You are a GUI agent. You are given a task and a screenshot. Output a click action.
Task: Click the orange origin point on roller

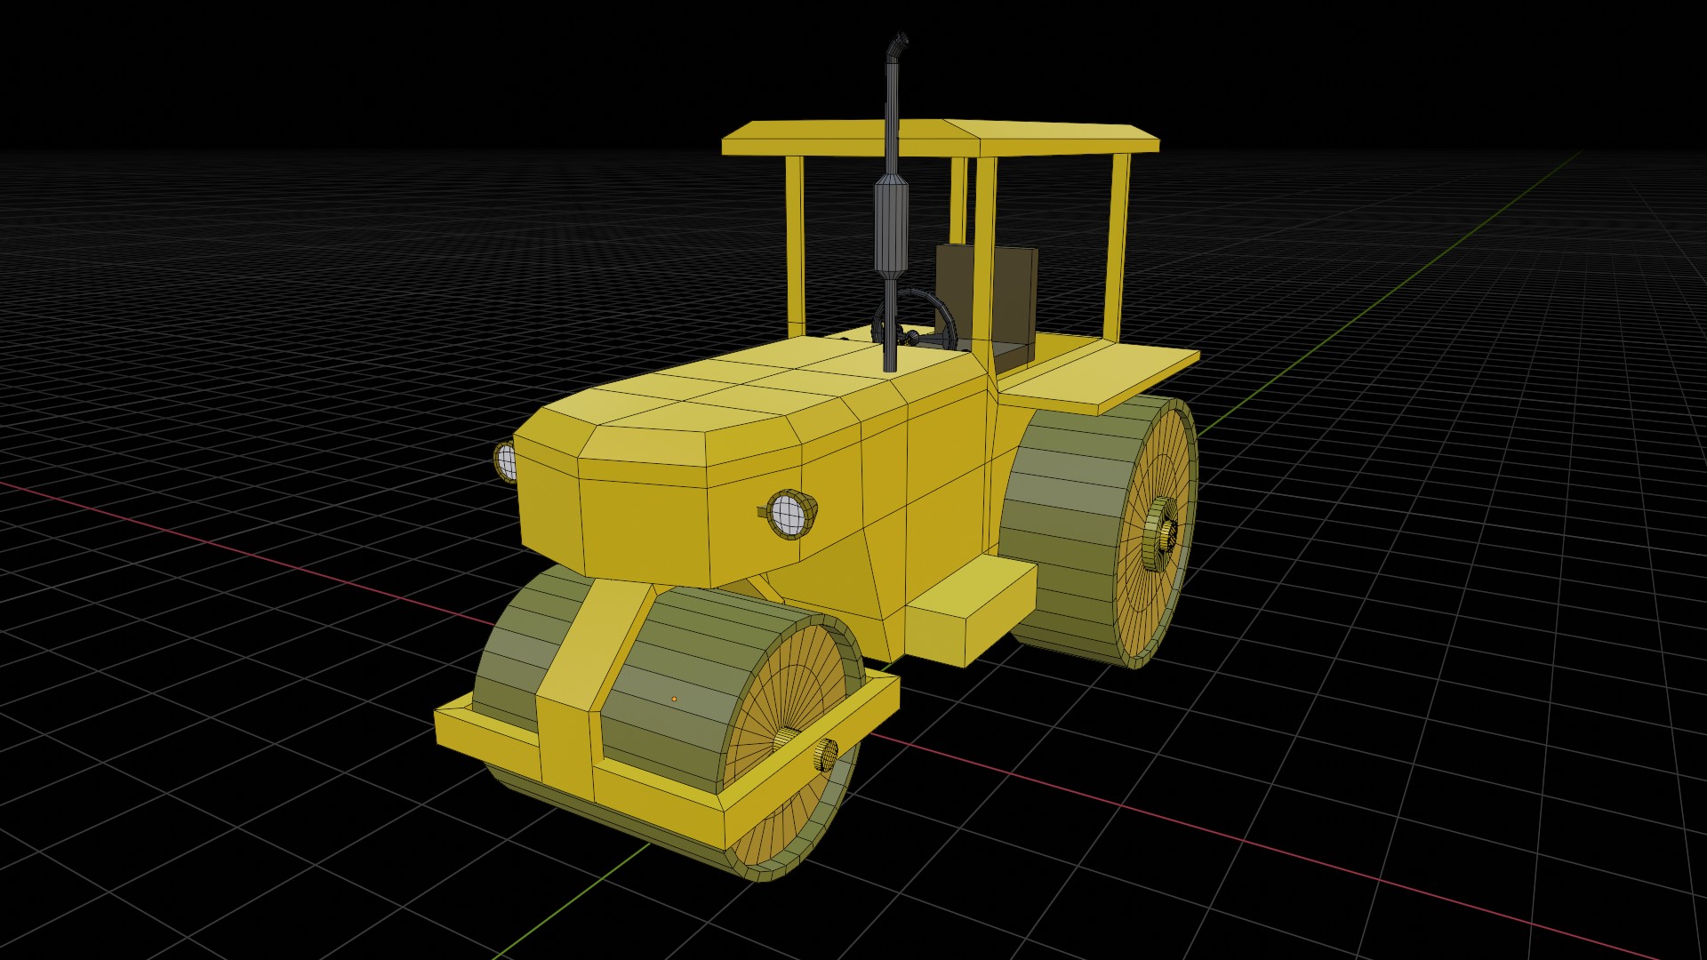[674, 700]
